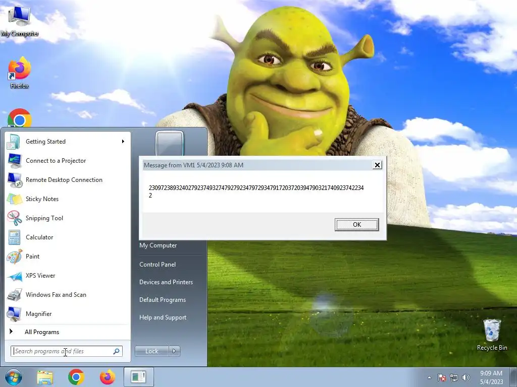Click the Snipping Tool scissors icon
The height and width of the screenshot is (387, 517).
pyautogui.click(x=14, y=218)
